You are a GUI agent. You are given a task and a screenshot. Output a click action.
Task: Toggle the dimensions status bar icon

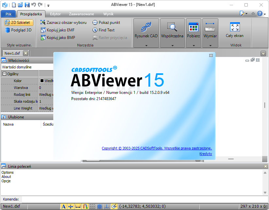tap(78, 206)
